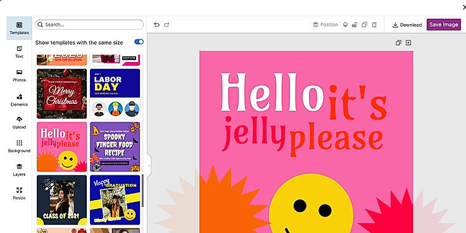This screenshot has width=466, height=233.
Task: Click the Download button
Action: 407,25
